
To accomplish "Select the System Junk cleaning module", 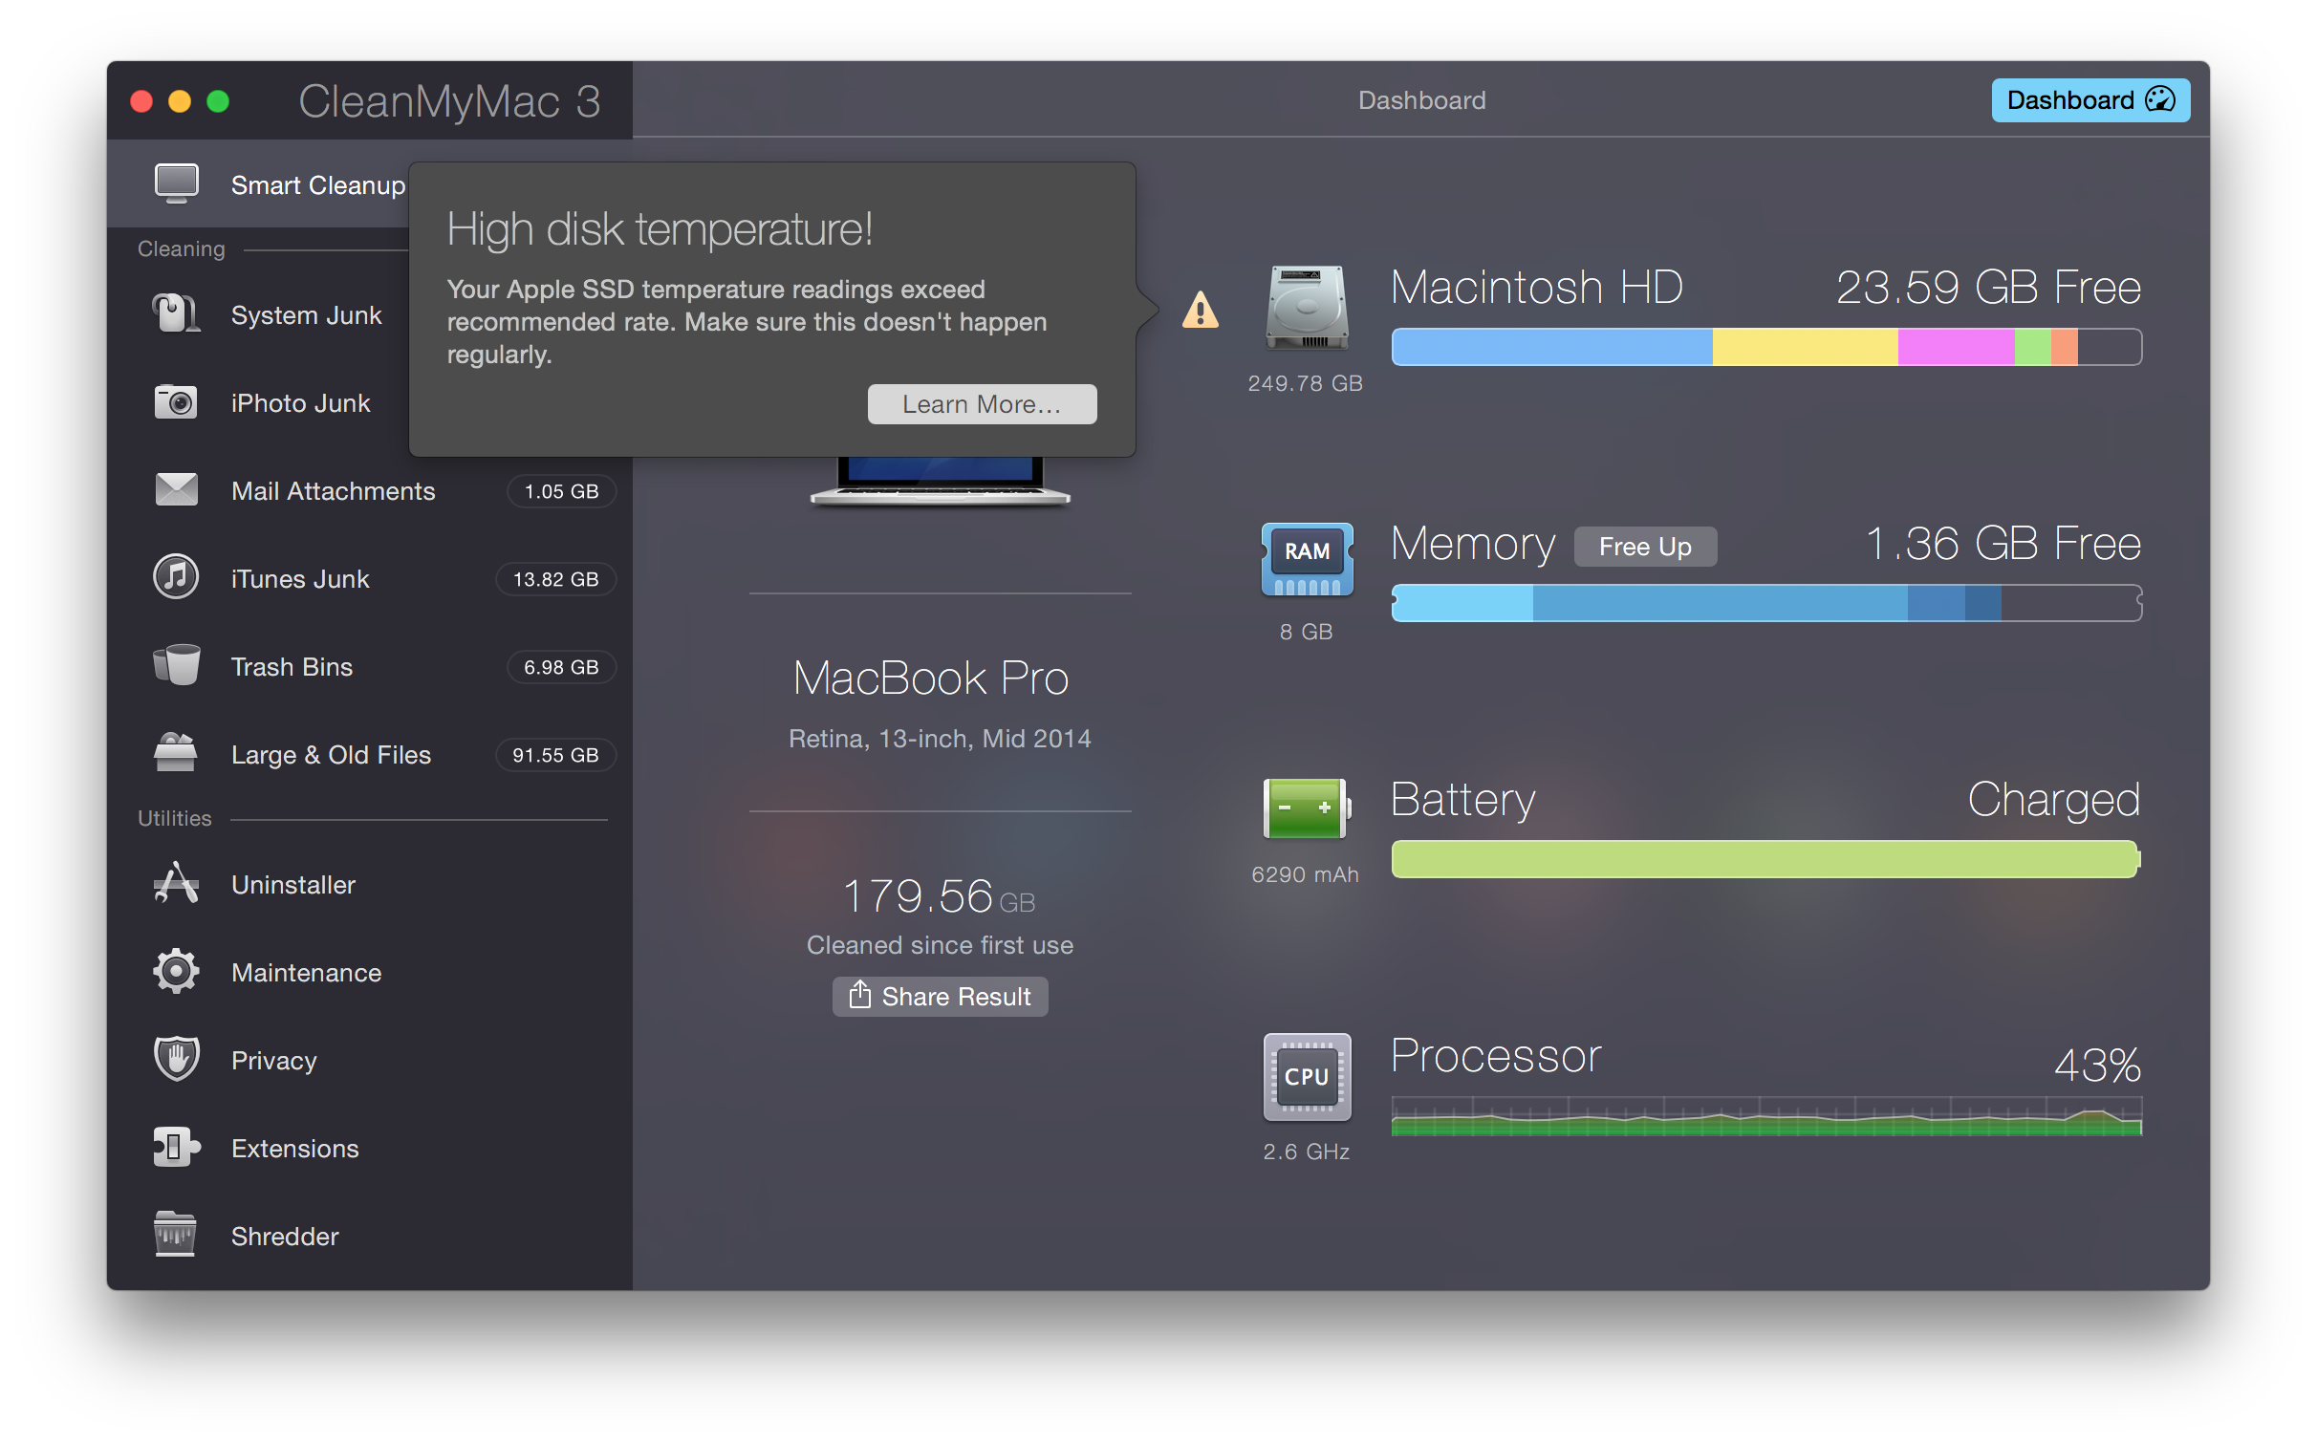I will [x=306, y=314].
